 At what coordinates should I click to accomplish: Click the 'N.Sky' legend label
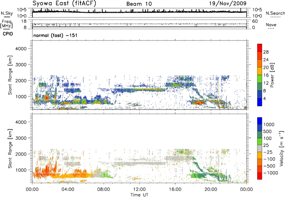click(7, 13)
